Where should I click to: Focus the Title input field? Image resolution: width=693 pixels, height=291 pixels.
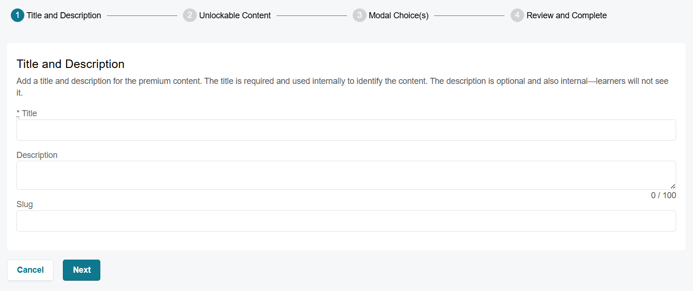click(346, 130)
